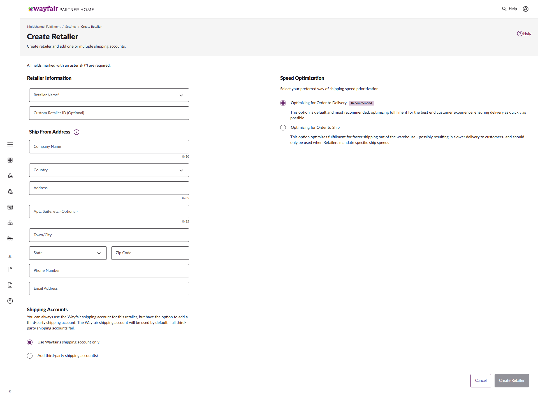Click Create Retailer breadcrumb
The width and height of the screenshot is (538, 400).
point(91,27)
